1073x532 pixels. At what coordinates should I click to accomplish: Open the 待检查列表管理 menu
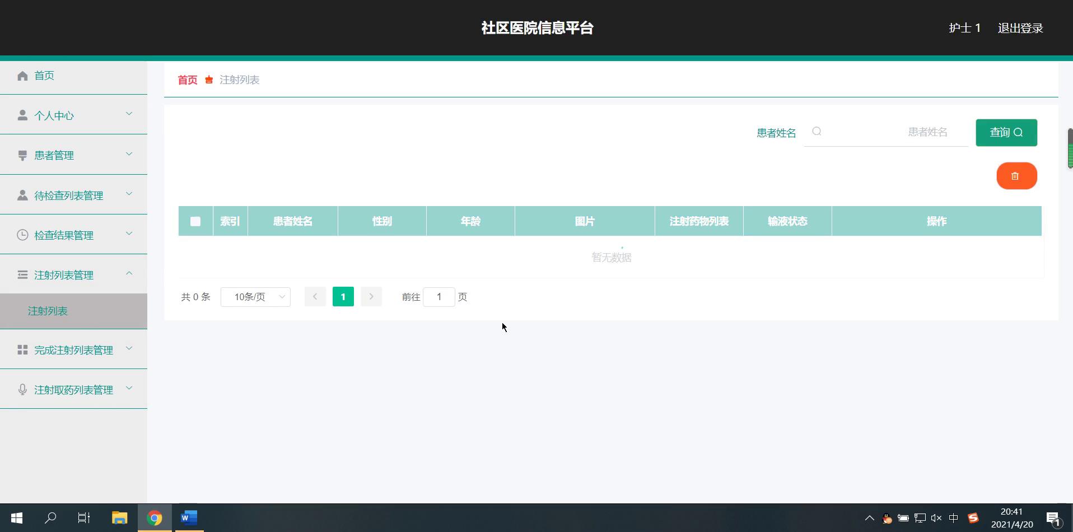pyautogui.click(x=73, y=195)
